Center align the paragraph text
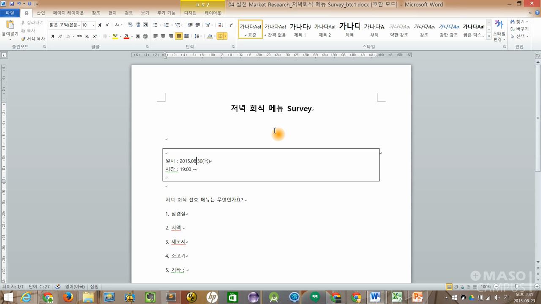This screenshot has height=304, width=541. point(163,36)
